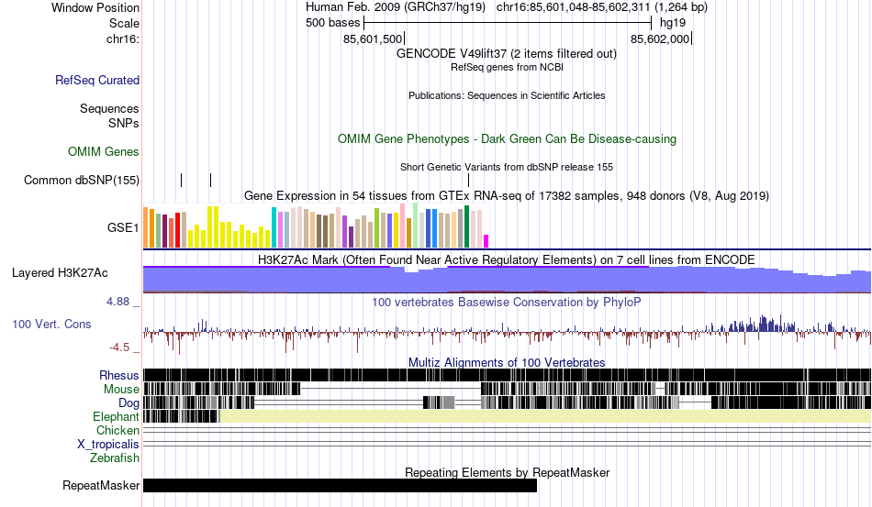This screenshot has width=872, height=507.
Task: Select the Dog alignment row label
Action: click(x=129, y=403)
